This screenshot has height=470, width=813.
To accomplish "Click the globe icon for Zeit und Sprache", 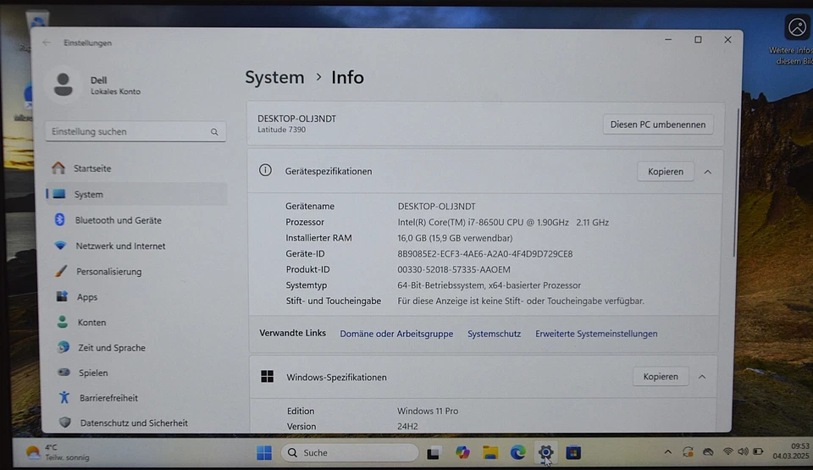I will (64, 347).
